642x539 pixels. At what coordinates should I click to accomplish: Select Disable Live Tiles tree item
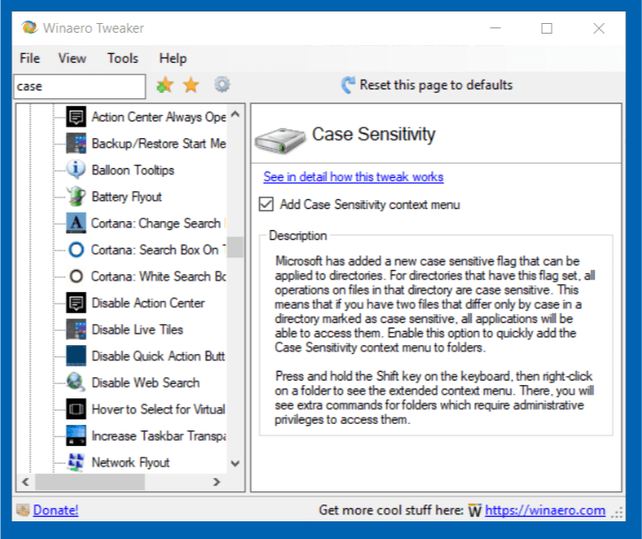(x=137, y=329)
